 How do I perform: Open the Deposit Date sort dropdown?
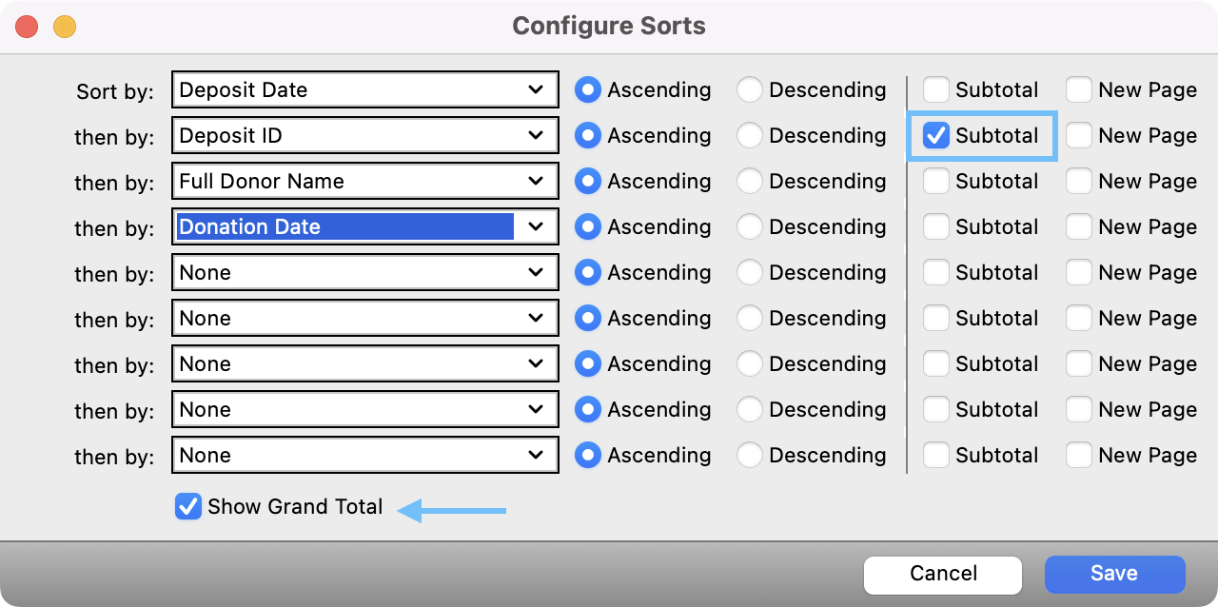(364, 89)
